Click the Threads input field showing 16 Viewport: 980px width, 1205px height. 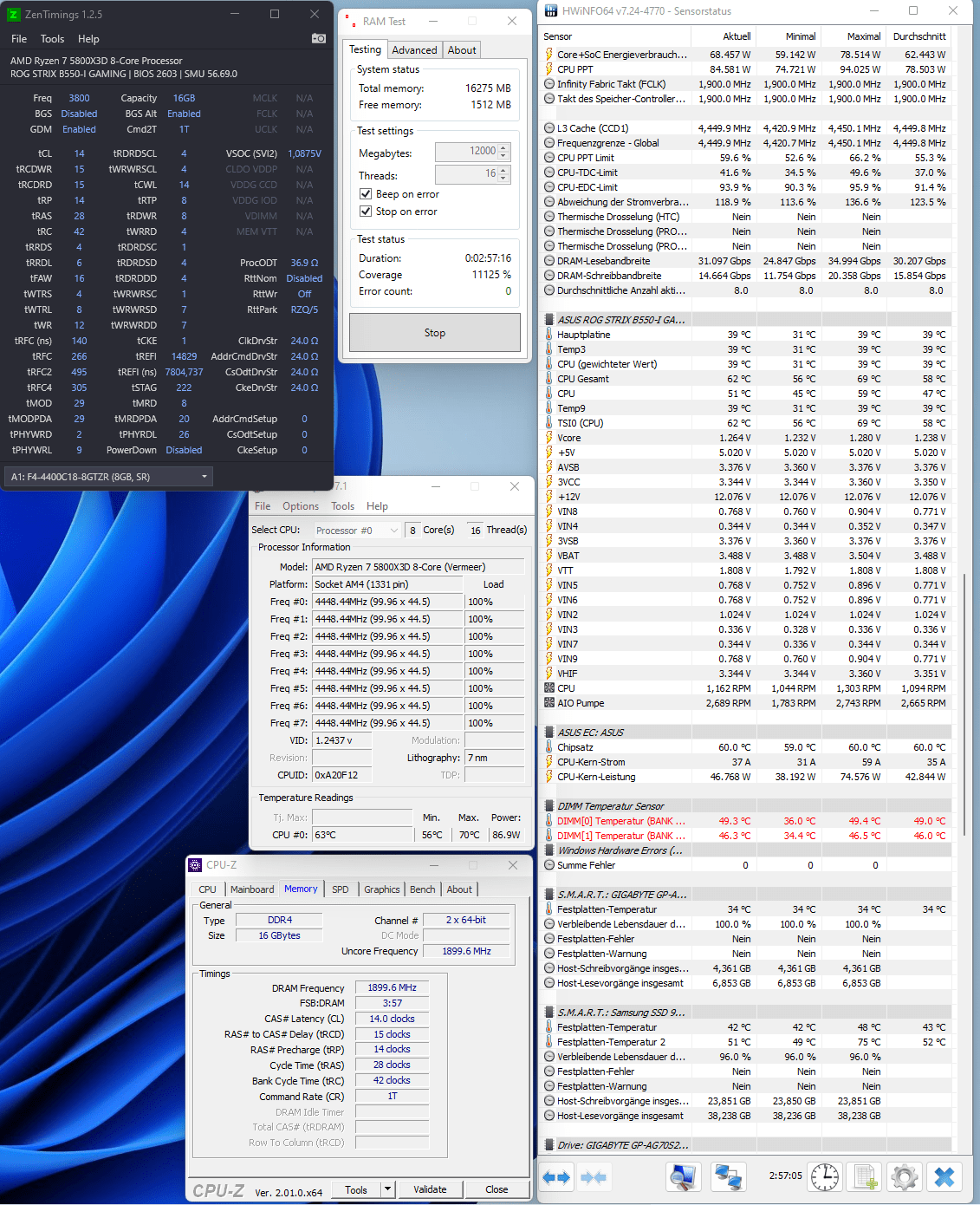click(466, 174)
